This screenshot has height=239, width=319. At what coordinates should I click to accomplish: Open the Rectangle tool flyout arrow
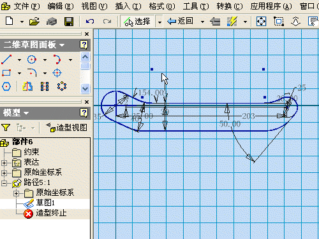click(19, 73)
